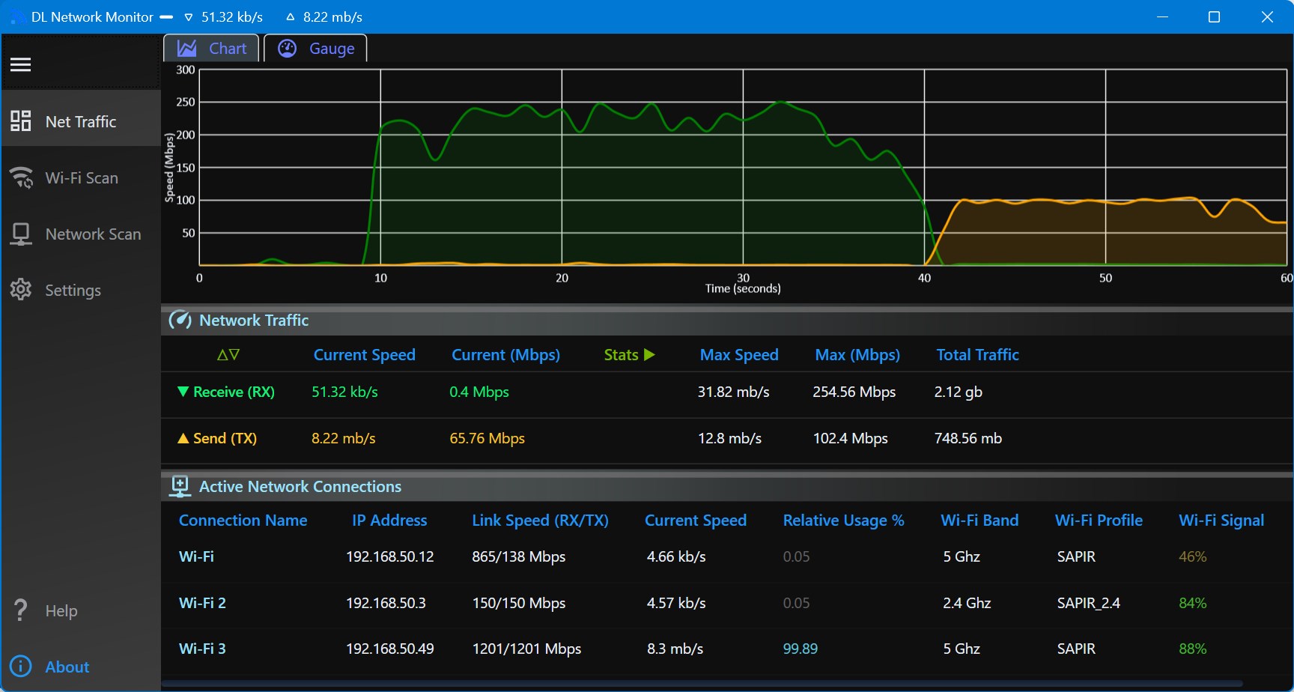Click the Help question mark icon
1294x692 pixels.
(21, 610)
